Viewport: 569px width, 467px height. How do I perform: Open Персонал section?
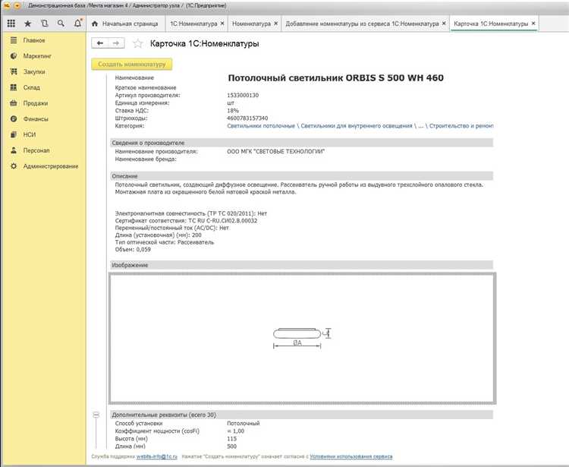[36, 150]
